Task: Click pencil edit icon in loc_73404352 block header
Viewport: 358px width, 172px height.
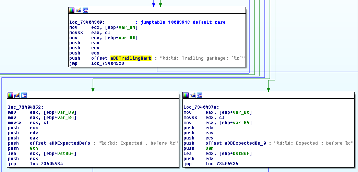Action: click(17, 95)
